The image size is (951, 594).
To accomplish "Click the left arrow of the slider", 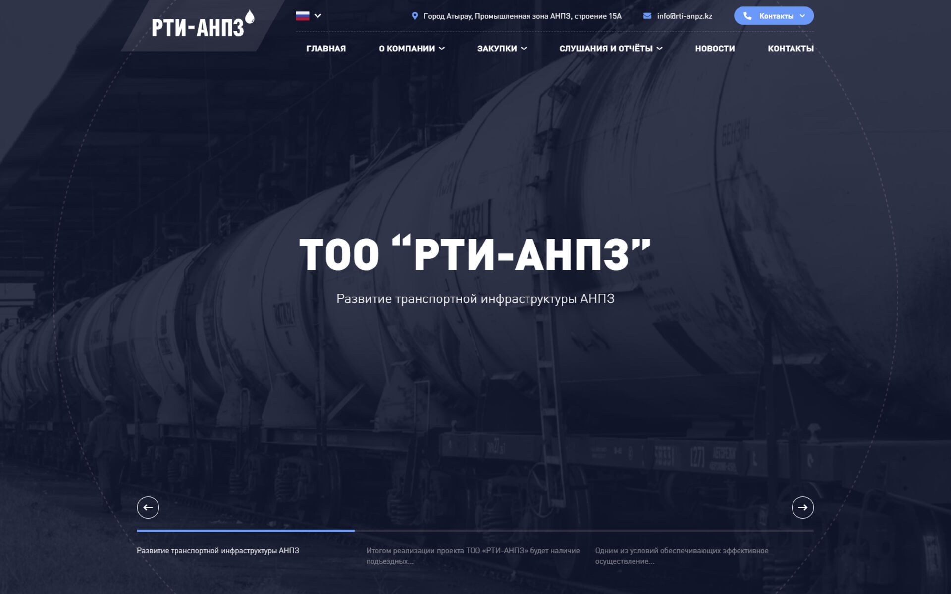I will click(x=147, y=507).
